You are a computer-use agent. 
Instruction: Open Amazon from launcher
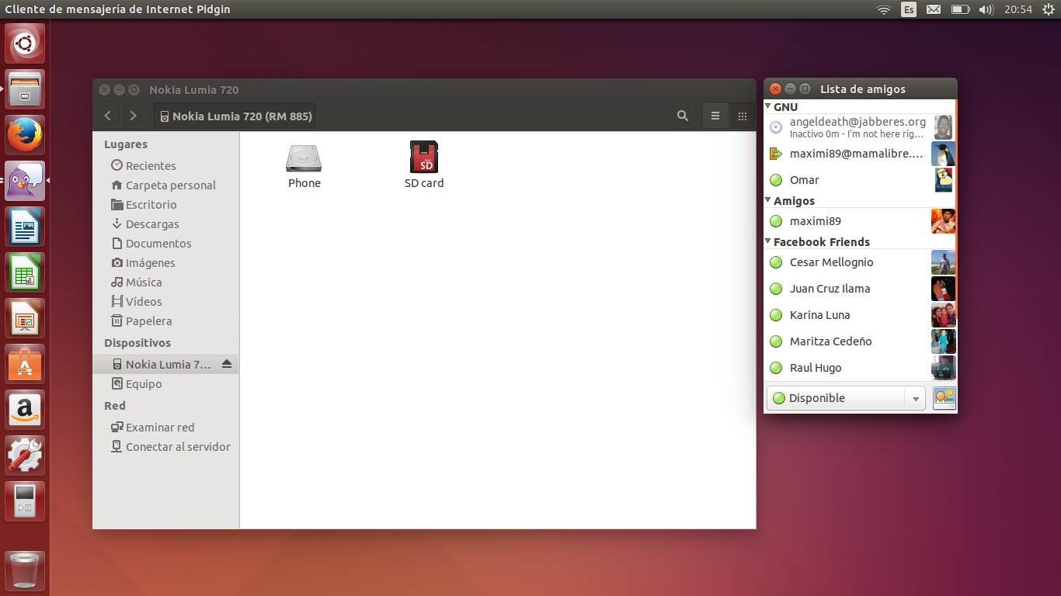click(25, 410)
